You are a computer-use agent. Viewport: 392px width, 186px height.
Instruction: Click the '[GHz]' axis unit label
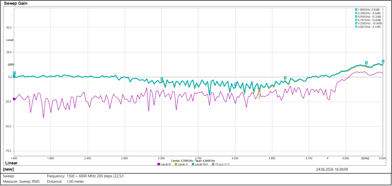[x=365, y=158]
